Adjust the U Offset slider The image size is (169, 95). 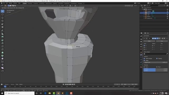point(156,69)
